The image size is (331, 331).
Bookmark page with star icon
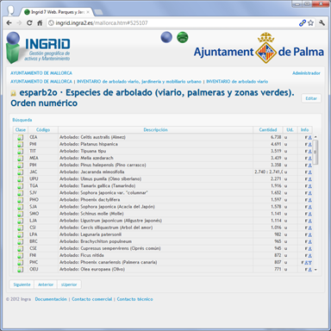[310, 23]
